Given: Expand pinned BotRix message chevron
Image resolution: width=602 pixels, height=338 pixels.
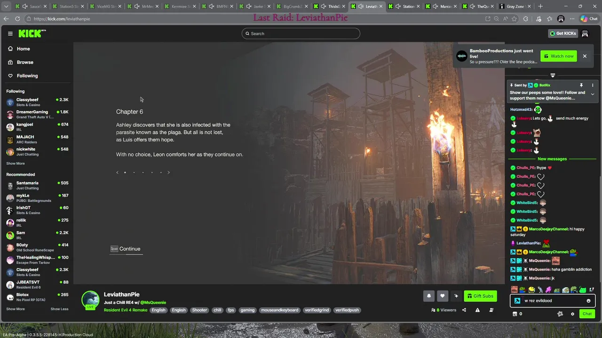Looking at the screenshot, I should coord(593,94).
